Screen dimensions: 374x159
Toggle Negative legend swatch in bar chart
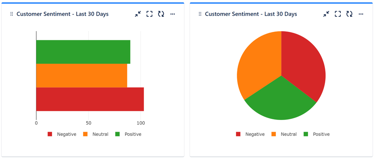[50, 134]
